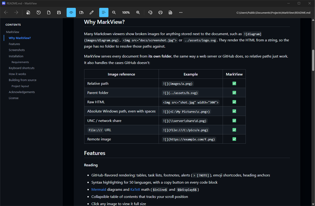The height and width of the screenshot is (206, 315).
Task: Go to Screenshots section in contents
Action: coord(17,50)
